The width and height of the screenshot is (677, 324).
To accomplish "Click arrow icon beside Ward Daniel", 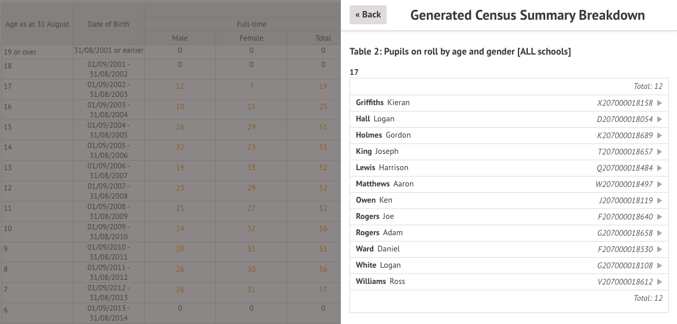I will pos(660,249).
